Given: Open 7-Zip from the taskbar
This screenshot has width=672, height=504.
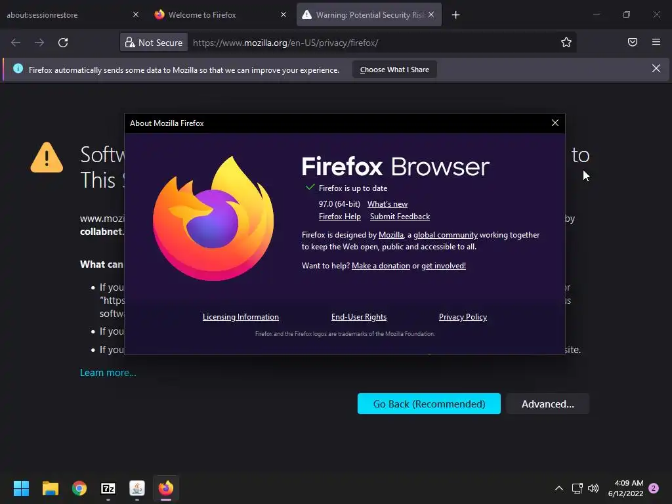Looking at the screenshot, I should tap(108, 488).
